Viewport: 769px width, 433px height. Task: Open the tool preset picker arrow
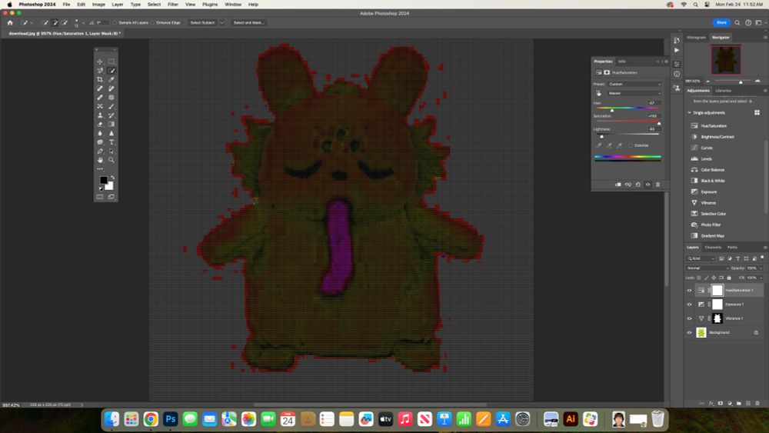[32, 22]
